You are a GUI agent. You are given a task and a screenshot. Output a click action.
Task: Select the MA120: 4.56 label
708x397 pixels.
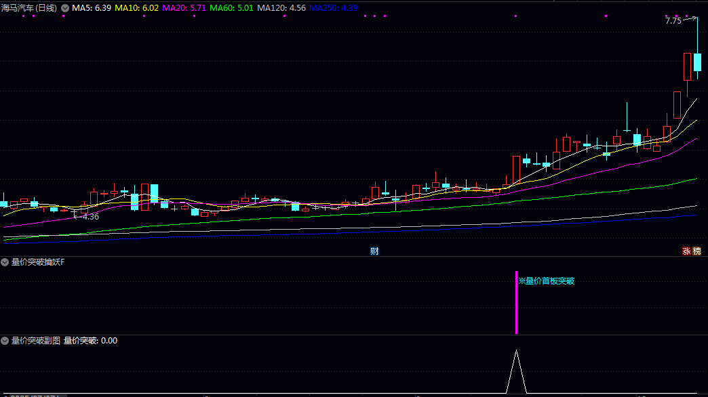coord(281,8)
